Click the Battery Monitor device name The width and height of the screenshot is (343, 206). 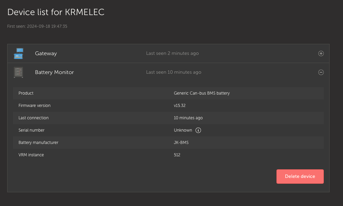pyautogui.click(x=54, y=72)
